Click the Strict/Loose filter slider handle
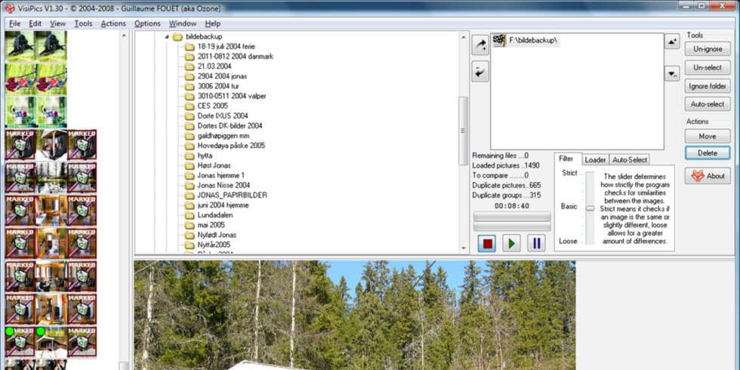The image size is (740, 370). coord(590,208)
